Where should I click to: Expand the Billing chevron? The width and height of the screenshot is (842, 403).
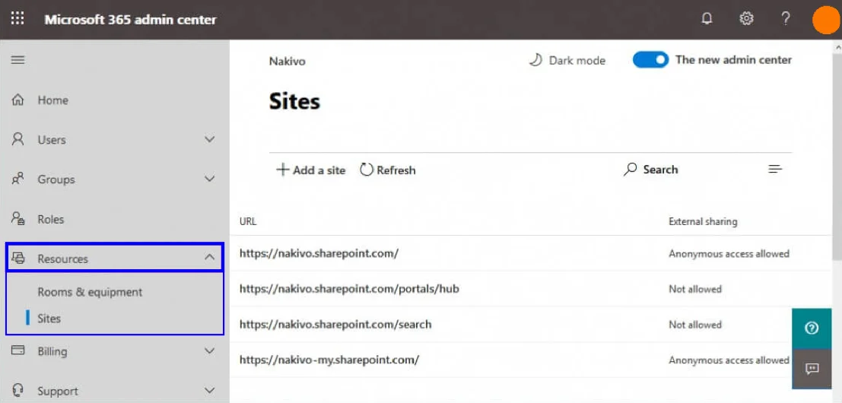[209, 351]
